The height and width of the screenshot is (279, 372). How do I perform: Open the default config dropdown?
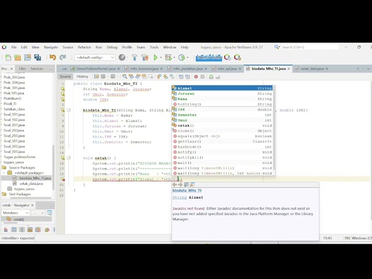pos(95,58)
